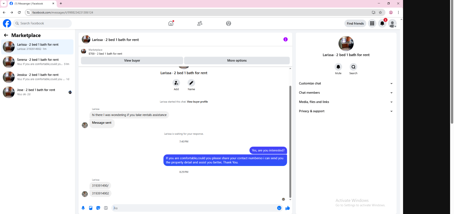Screen dimensions: 454x214
Task: View site information icon in address bar
Action: pyautogui.click(x=28, y=12)
